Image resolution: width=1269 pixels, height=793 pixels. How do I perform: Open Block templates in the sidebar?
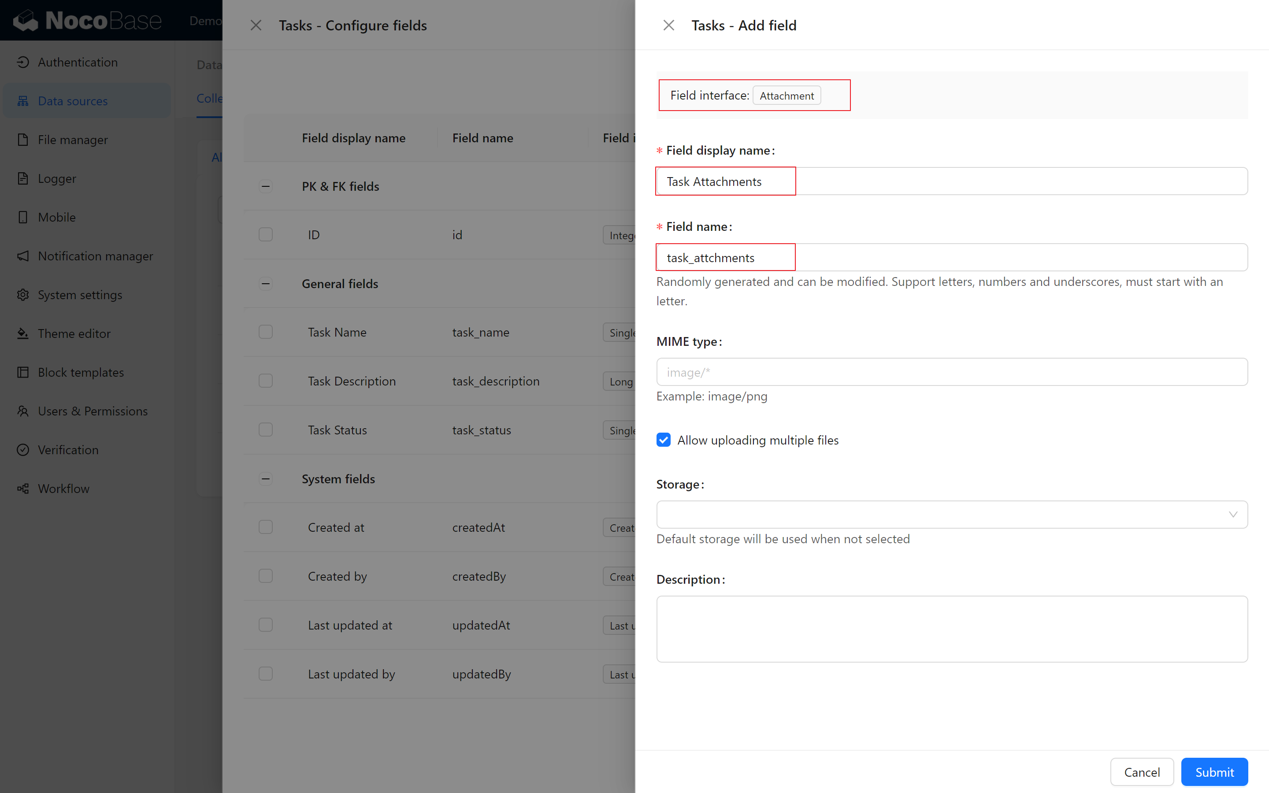(87, 372)
